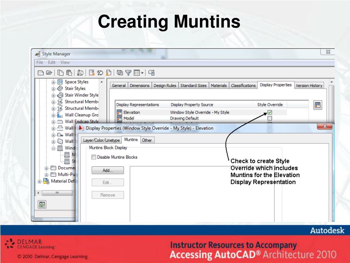Enable Style Override checkbox for Model

[270, 118]
